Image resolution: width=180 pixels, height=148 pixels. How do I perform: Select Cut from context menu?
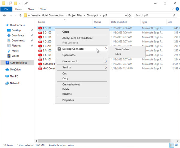64,74
